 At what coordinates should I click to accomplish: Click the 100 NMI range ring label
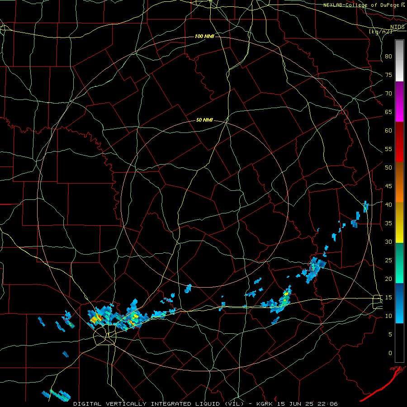[204, 36]
